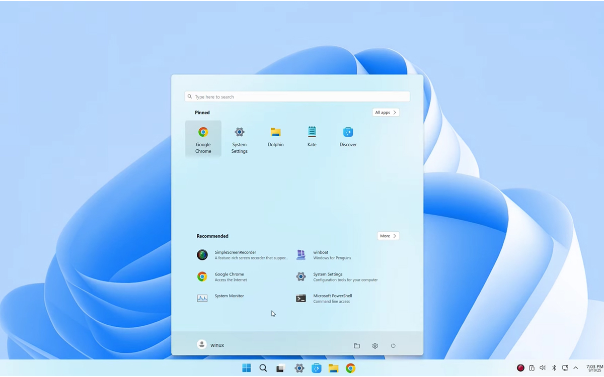Screen dimensions: 604x377
Task: Launch Kate from the Pinned section
Action: (312, 137)
